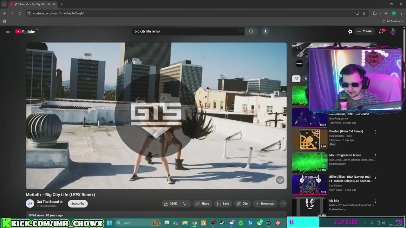Open Steam from the taskbar
Screen dimensions: 406x228
pos(222,223)
